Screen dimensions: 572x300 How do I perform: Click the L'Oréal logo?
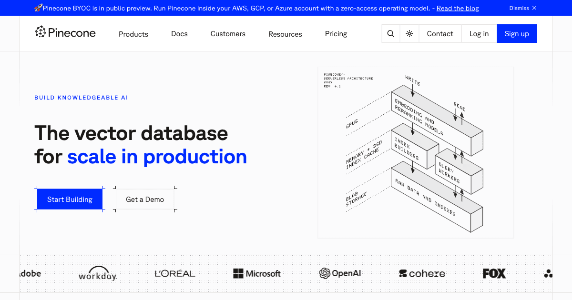pyautogui.click(x=174, y=273)
